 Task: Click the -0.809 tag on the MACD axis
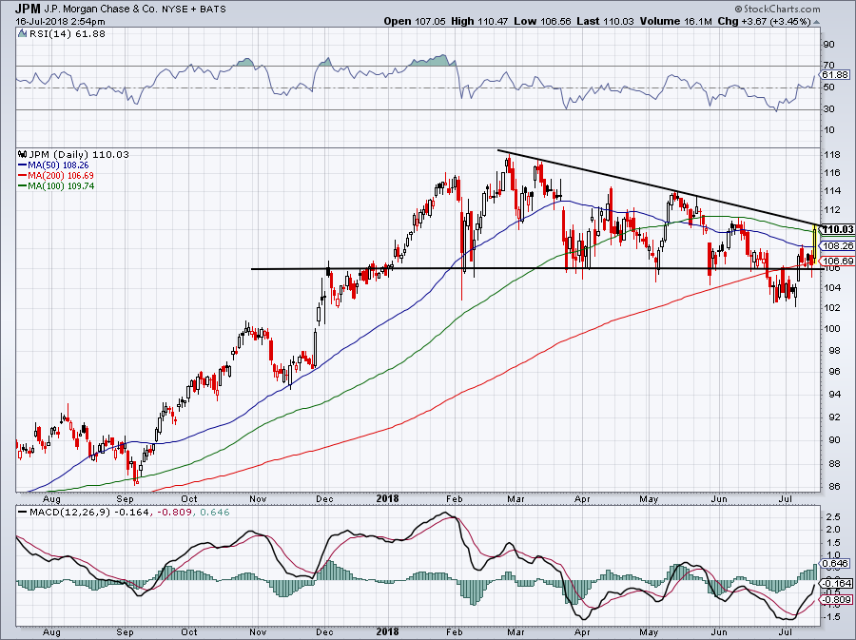point(836,600)
